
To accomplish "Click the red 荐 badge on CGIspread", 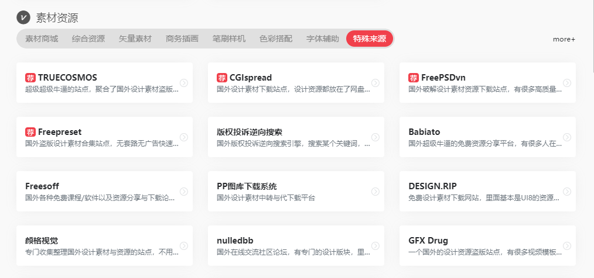I will [222, 78].
